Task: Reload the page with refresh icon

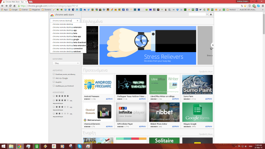Action: point(10,6)
